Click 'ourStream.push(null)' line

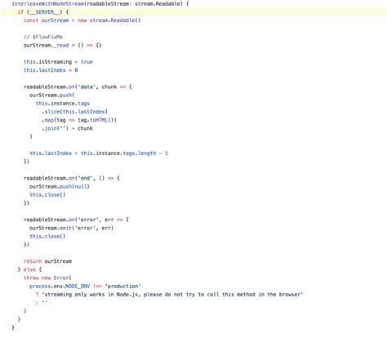click(60, 186)
